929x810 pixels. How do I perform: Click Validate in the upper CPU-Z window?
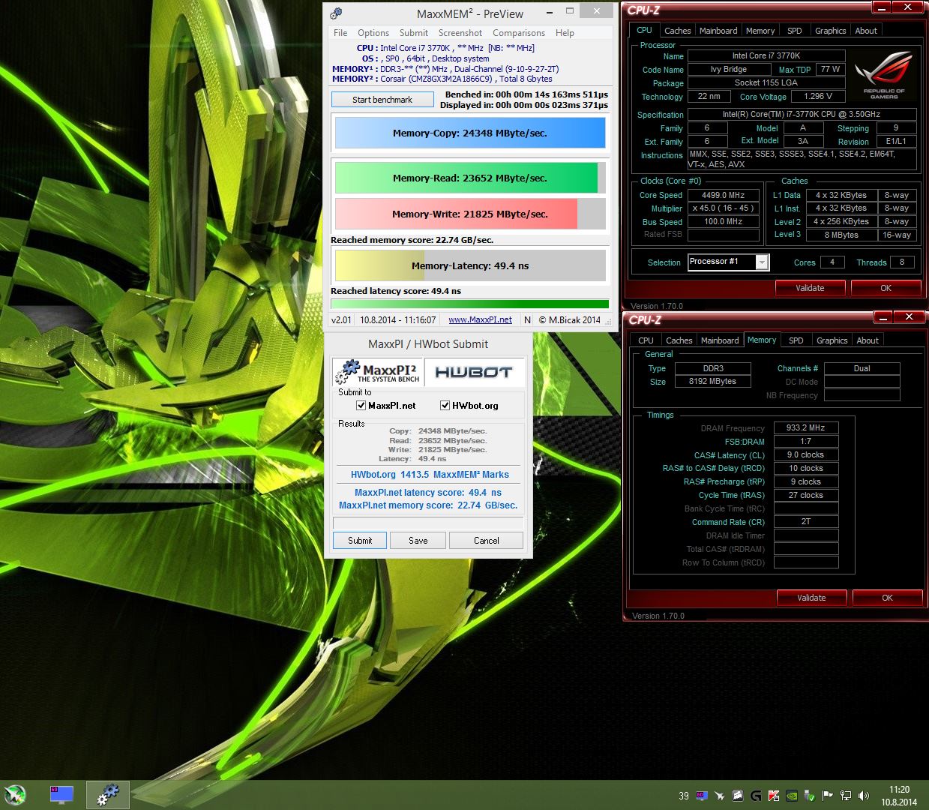pyautogui.click(x=810, y=288)
